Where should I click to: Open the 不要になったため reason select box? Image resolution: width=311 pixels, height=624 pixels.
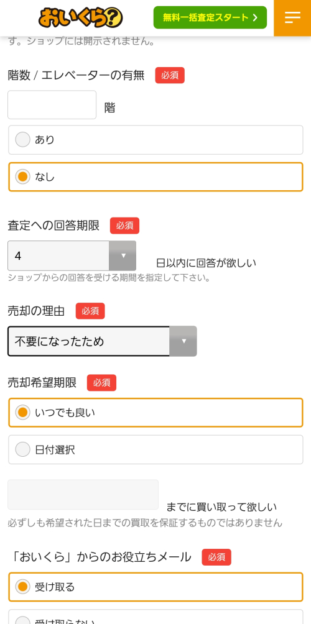coord(102,341)
